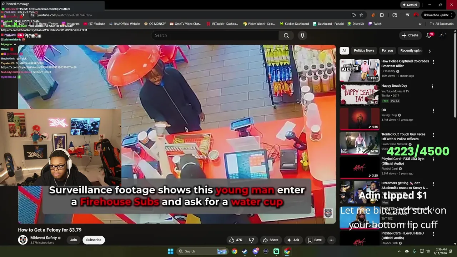Open the IRLToolkit Dashboard bookmark
The width and height of the screenshot is (457, 257).
[222, 24]
